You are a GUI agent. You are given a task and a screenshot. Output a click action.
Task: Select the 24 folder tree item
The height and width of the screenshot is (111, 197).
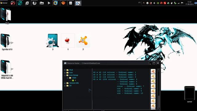click(x=69, y=86)
